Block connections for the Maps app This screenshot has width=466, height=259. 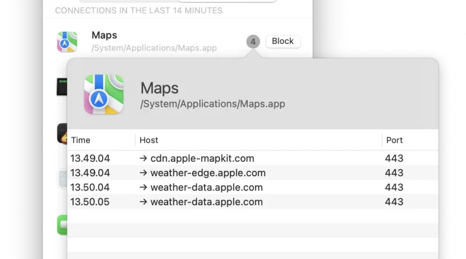tap(283, 41)
